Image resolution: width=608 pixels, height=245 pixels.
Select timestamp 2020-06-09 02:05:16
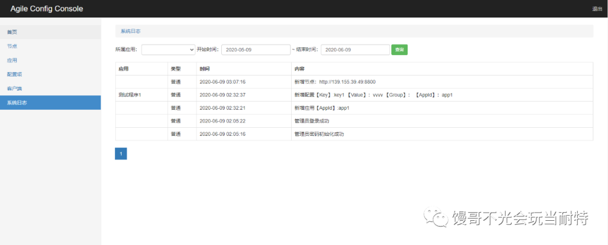[x=222, y=134]
